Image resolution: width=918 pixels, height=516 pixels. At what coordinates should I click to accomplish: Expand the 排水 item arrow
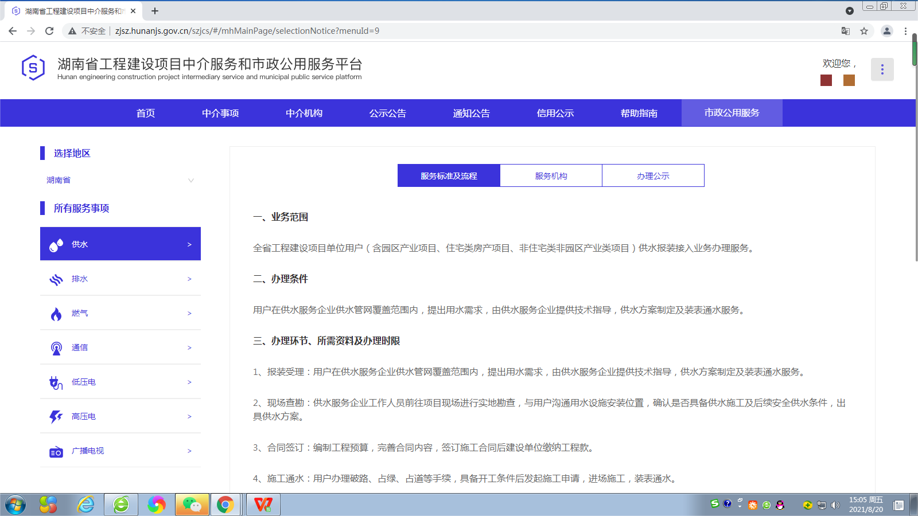point(189,279)
